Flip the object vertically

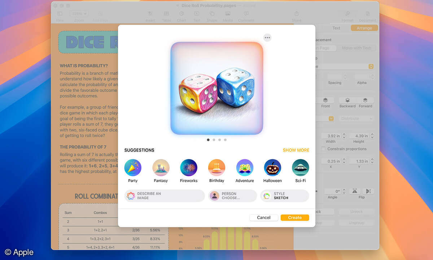click(x=368, y=191)
